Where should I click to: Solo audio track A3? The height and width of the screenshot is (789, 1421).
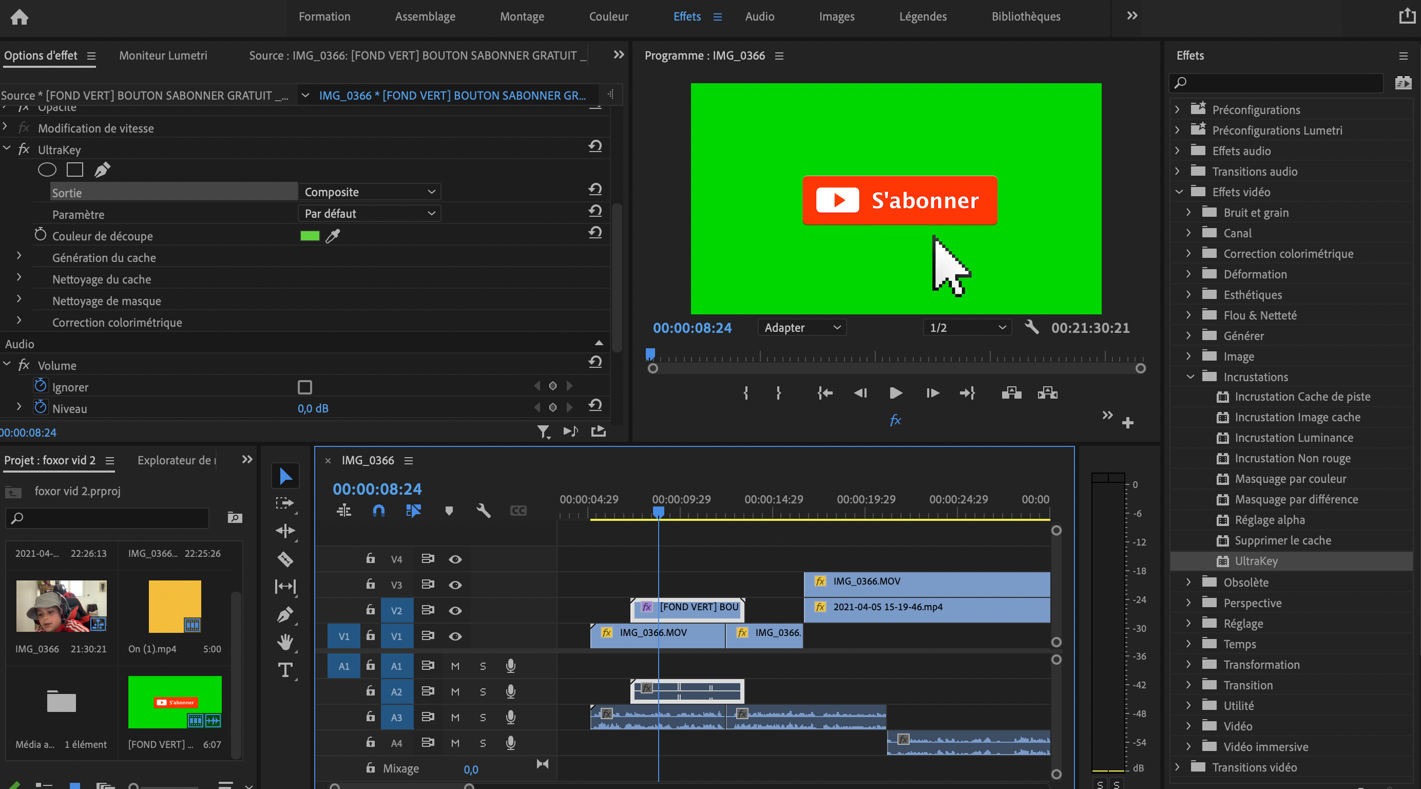point(482,717)
